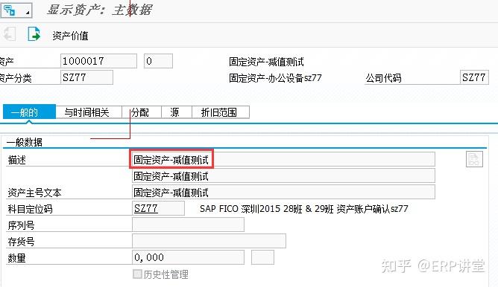Expand the small arrow beside the system menu icon
498x287 pixels.
coord(28,13)
